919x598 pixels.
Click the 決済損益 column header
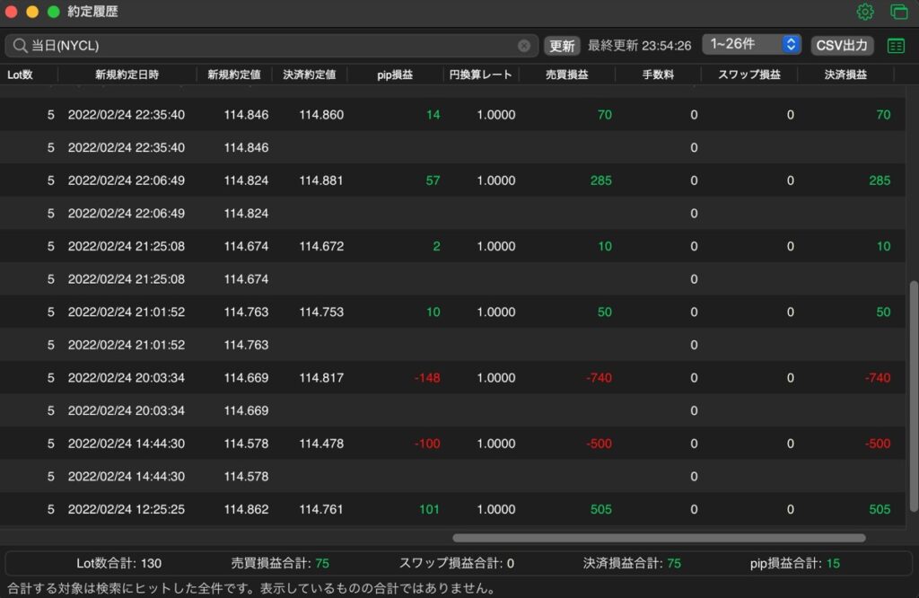pyautogui.click(x=845, y=75)
